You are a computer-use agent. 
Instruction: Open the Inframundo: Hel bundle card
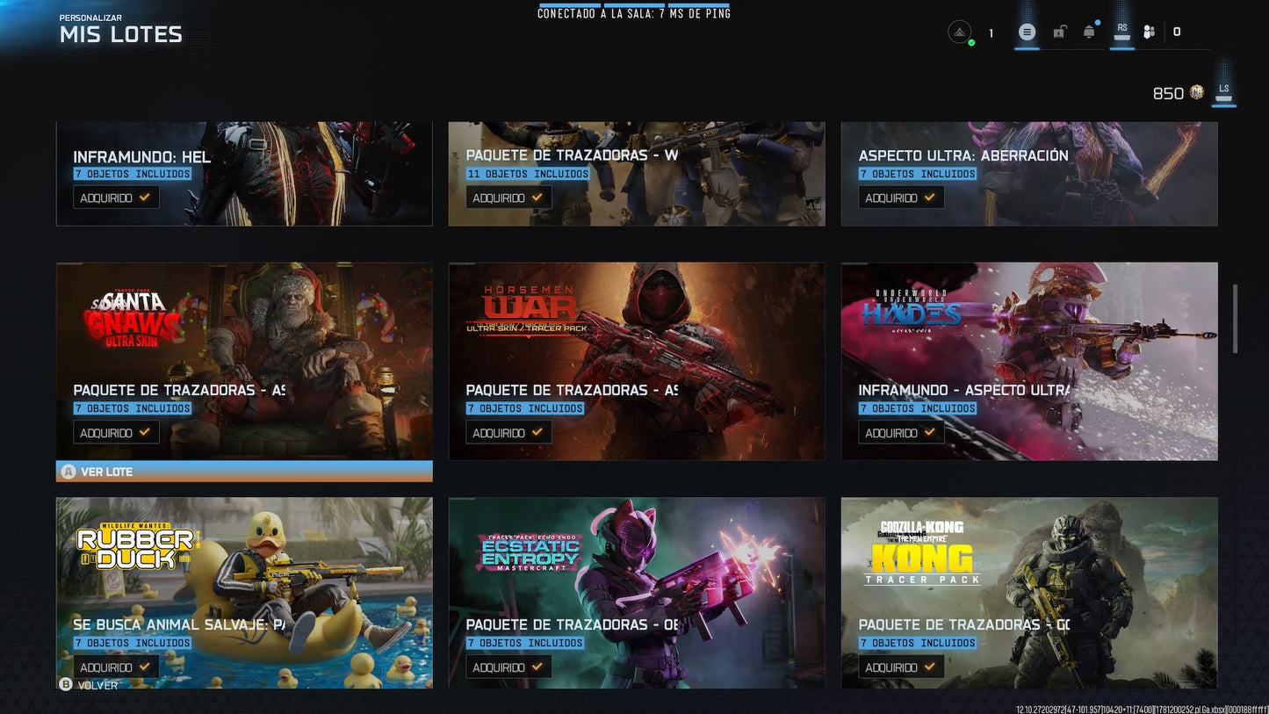click(244, 174)
